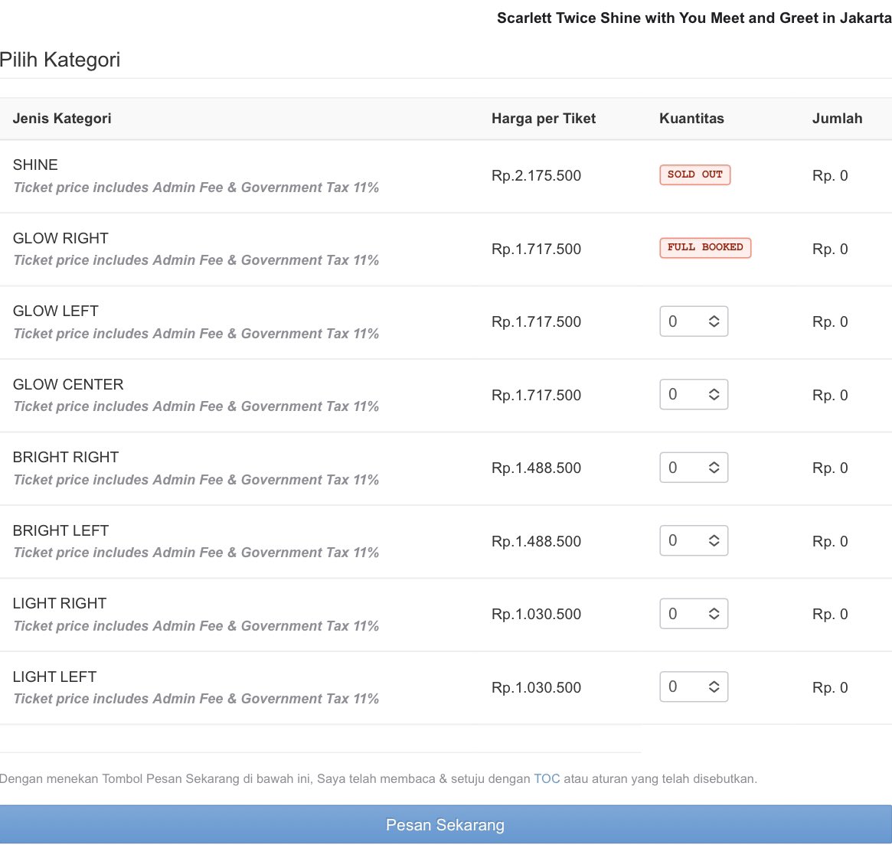Click the GLOW LEFT quantity field
Screen dimensions: 892x848
pyautogui.click(x=694, y=321)
